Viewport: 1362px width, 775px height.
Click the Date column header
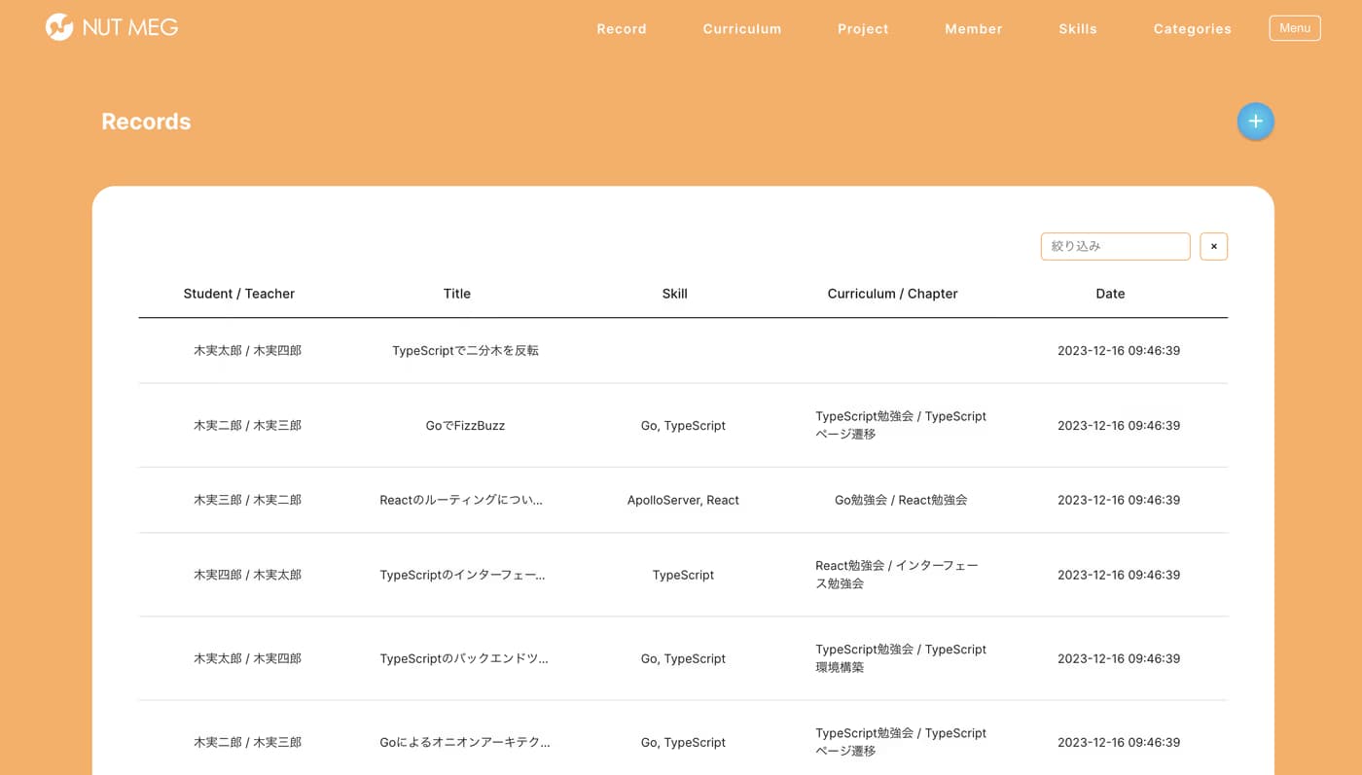coord(1110,294)
